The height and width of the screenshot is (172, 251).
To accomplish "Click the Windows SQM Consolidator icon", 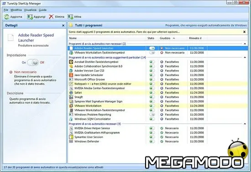I will coord(71,119).
